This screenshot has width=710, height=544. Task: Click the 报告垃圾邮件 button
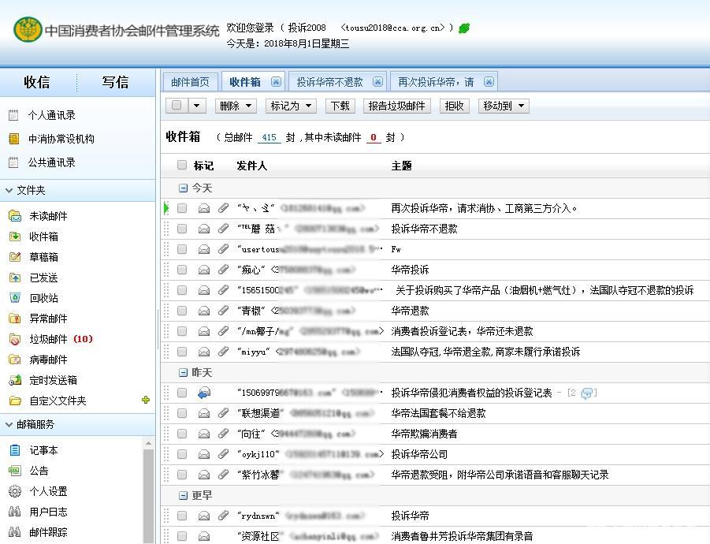(x=396, y=106)
